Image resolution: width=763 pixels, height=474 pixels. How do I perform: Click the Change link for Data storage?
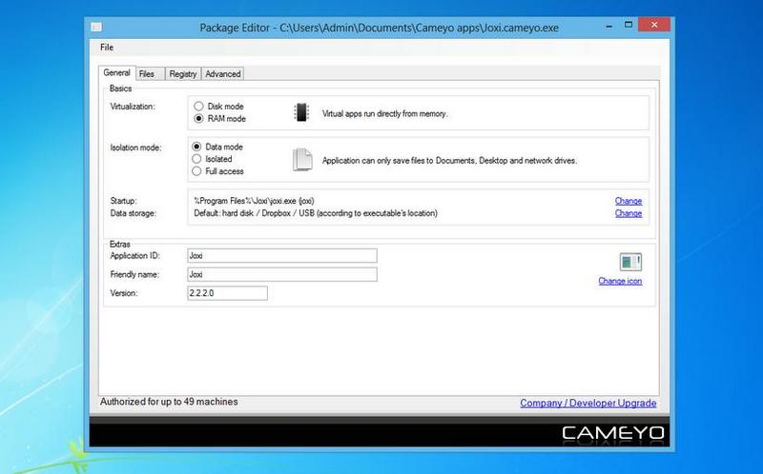[x=629, y=213]
